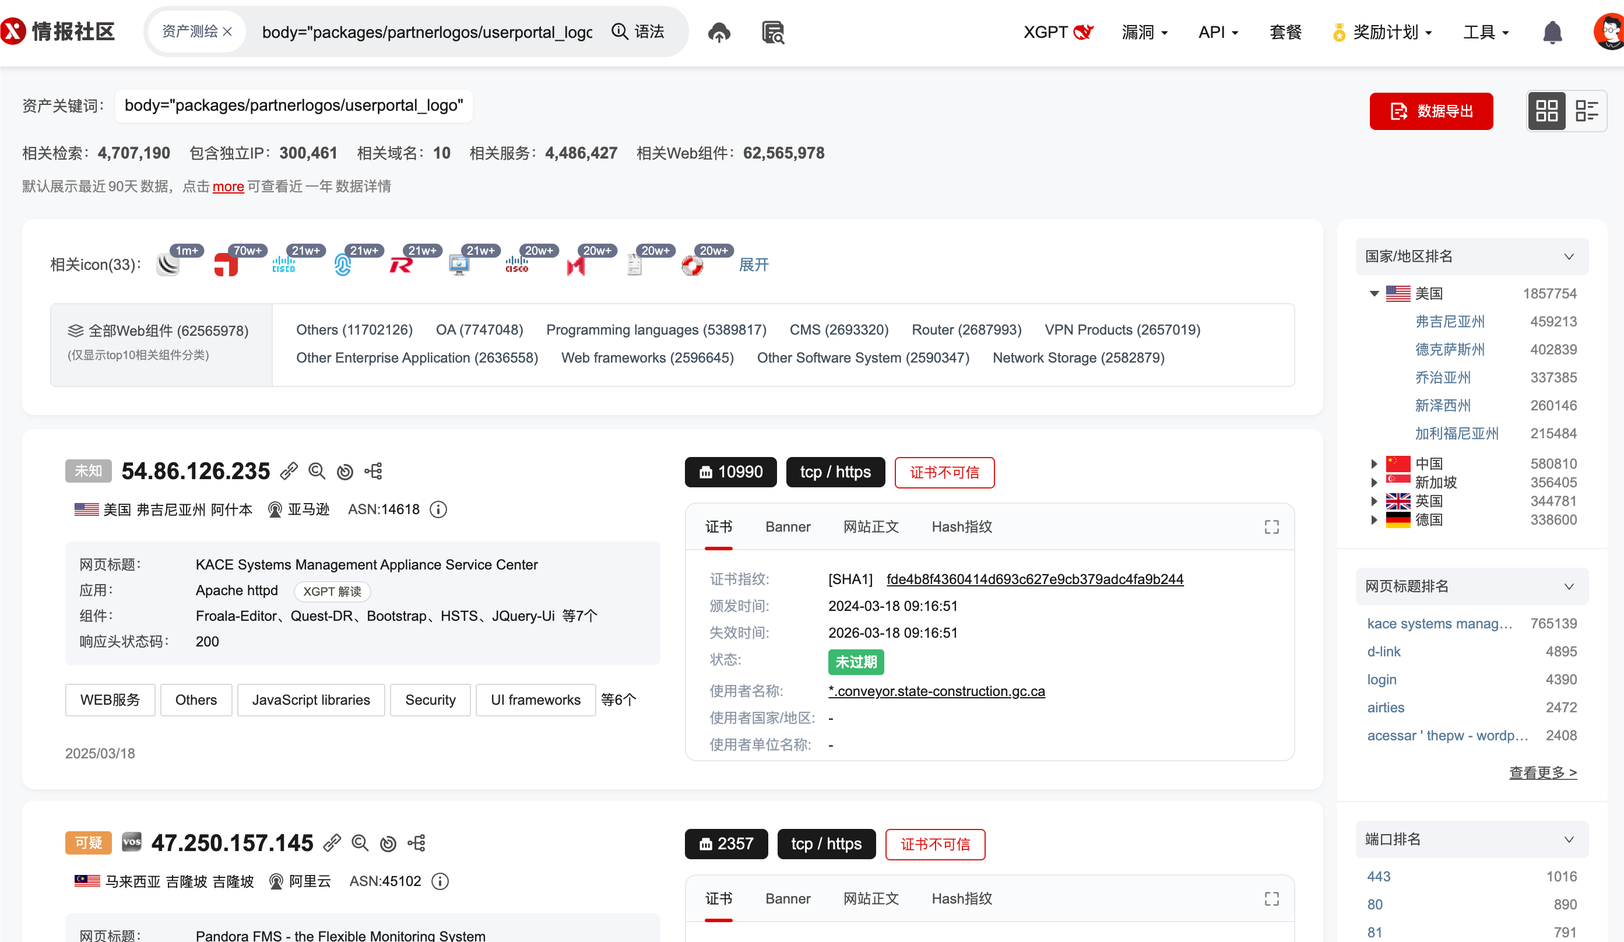This screenshot has height=942, width=1624.
Task: Open the API dropdown menu
Action: tap(1218, 32)
